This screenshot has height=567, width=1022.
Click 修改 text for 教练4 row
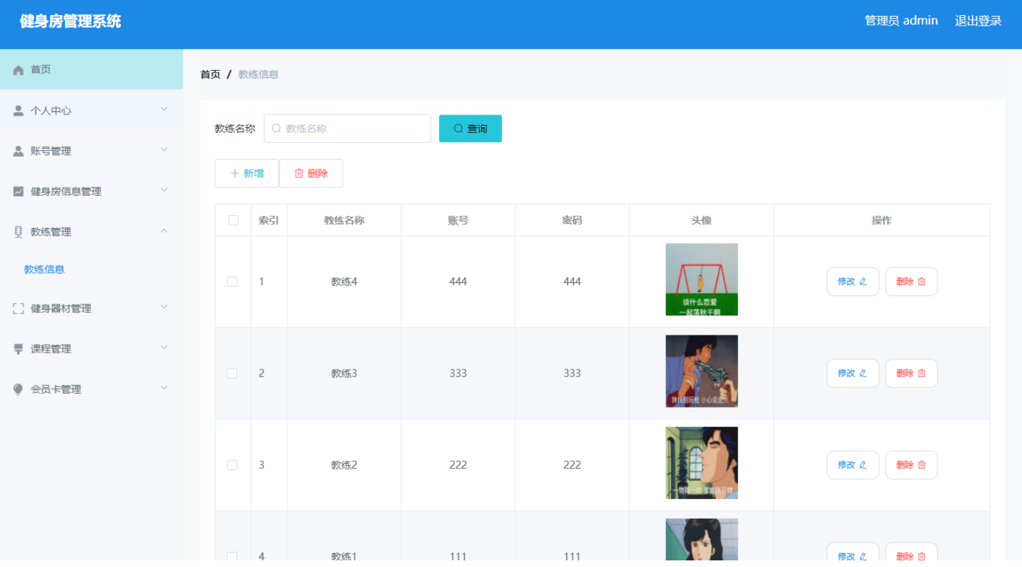pyautogui.click(x=847, y=282)
